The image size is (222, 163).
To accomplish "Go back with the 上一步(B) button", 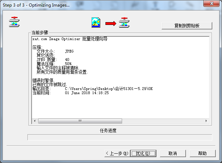I will tap(117, 153).
